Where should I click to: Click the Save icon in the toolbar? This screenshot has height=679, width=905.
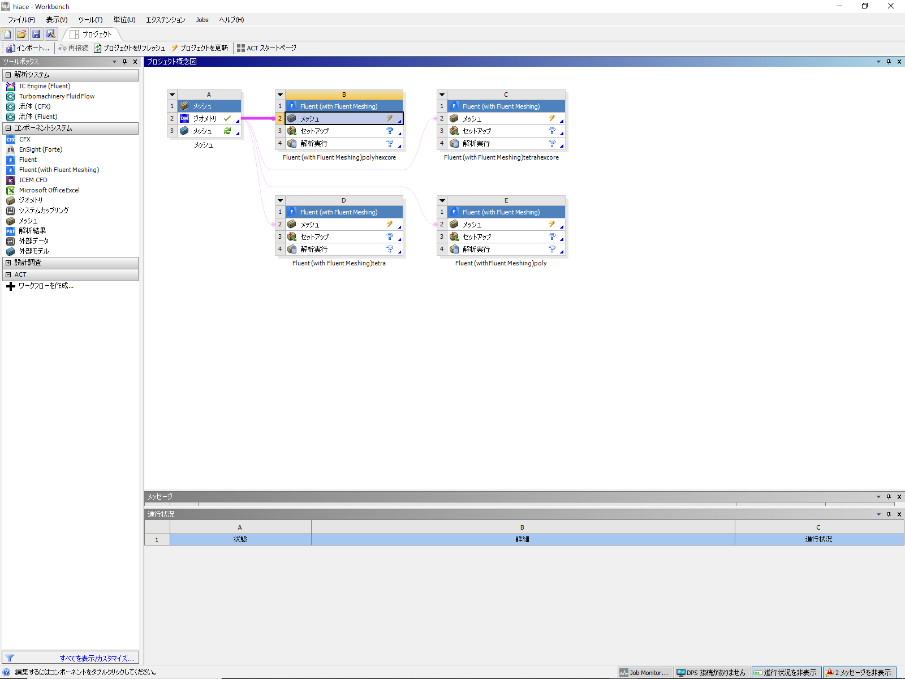[36, 34]
